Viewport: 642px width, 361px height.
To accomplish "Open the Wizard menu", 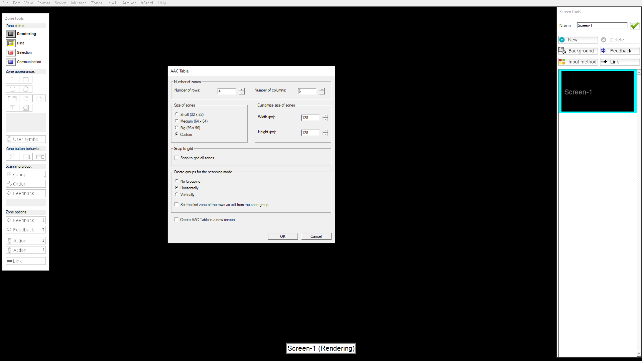I will pos(147,3).
